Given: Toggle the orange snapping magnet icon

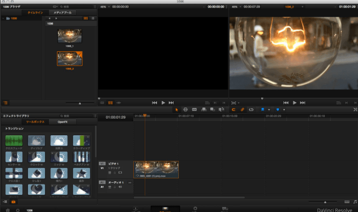Looking at the screenshot, I should (233, 109).
